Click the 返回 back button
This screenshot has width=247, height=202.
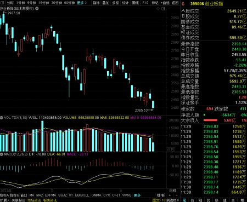175,3
